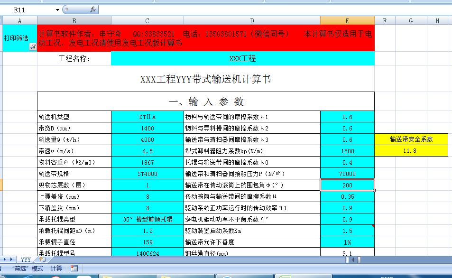The height and width of the screenshot is (278, 452).
Task: Click the 驱动装置启动系数Ka value 1.5
Action: coord(347,231)
